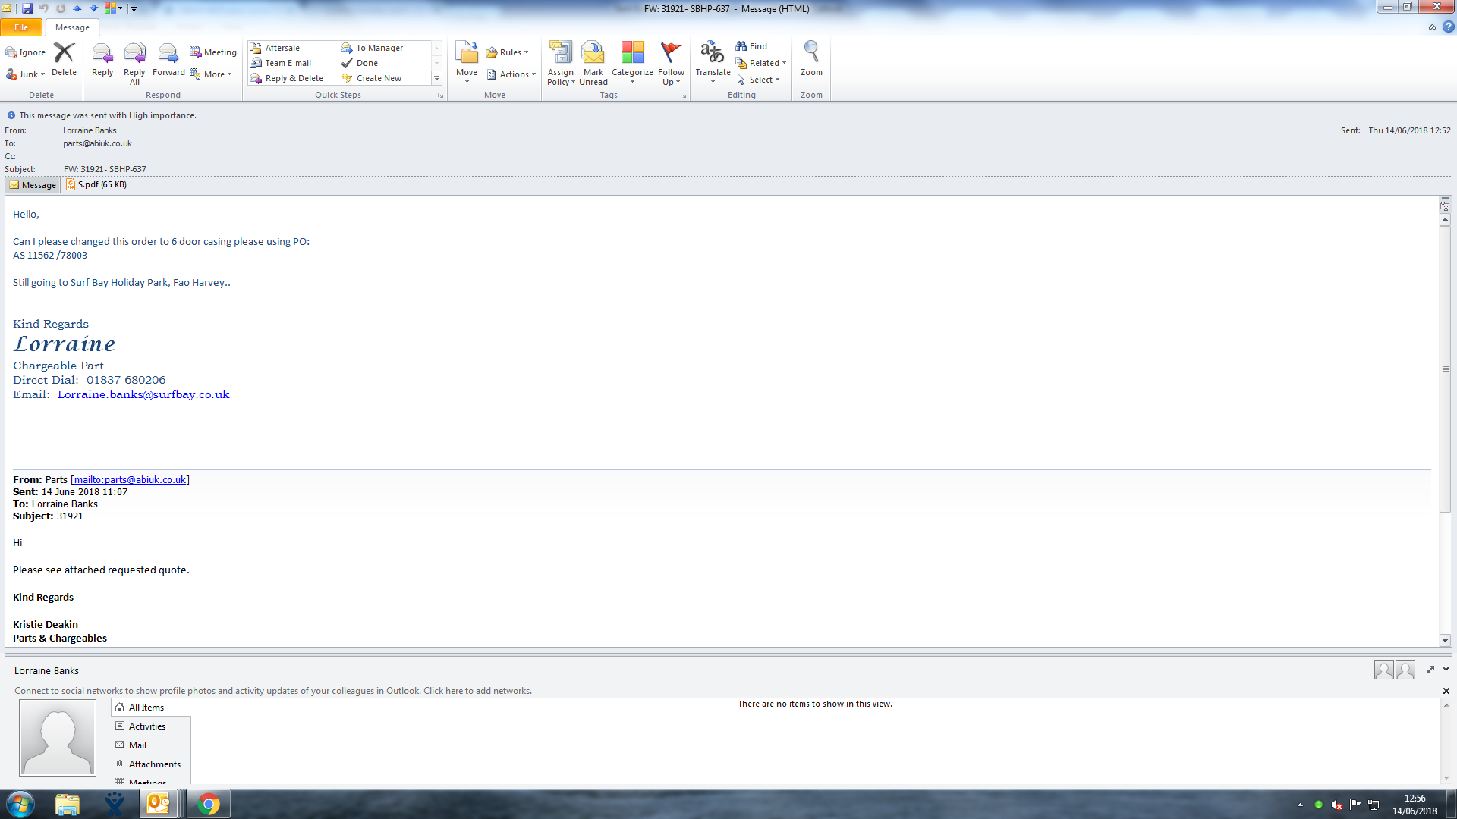The image size is (1457, 819).
Task: Collapse the people pane with the chevron
Action: point(1446,670)
